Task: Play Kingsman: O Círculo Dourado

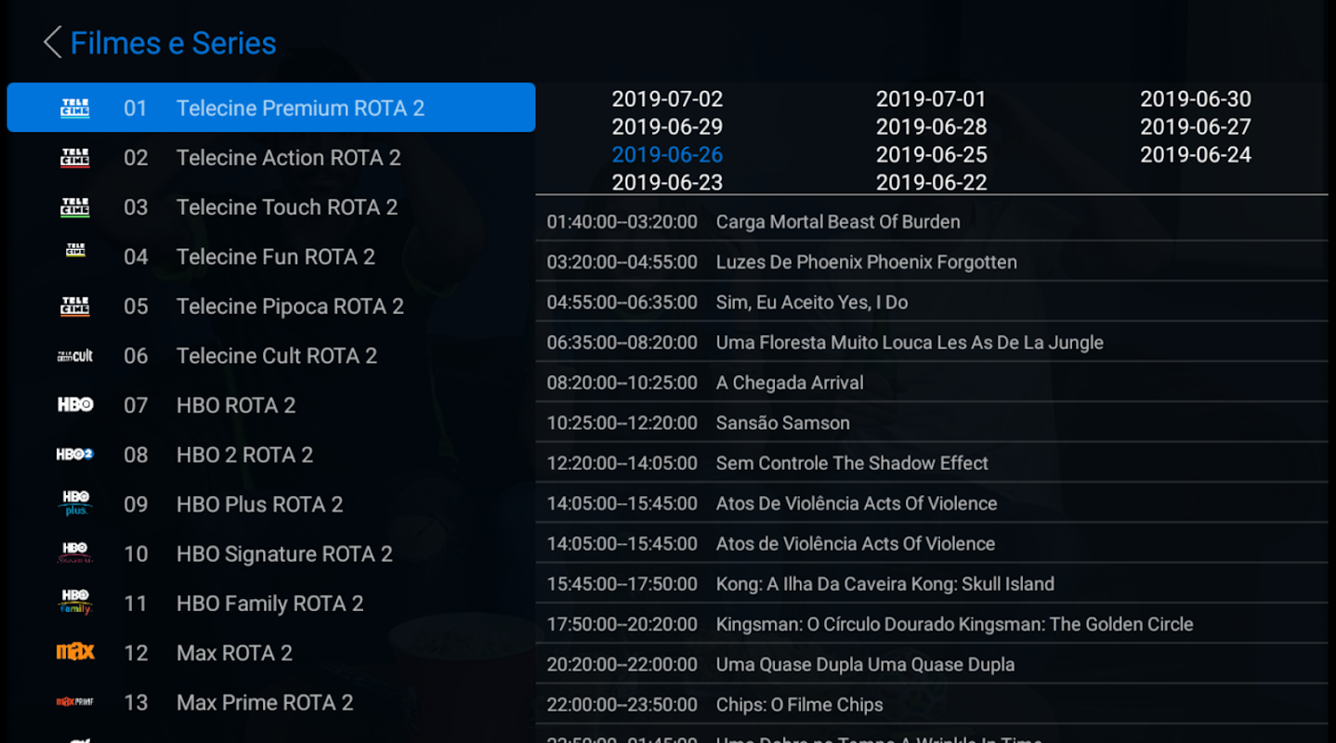Action: [x=932, y=624]
